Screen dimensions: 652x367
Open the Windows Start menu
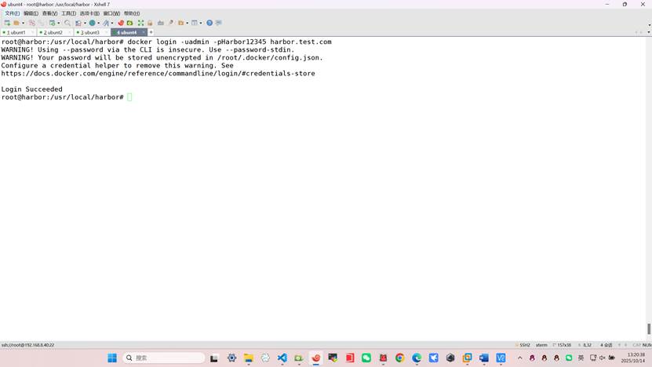(x=112, y=358)
